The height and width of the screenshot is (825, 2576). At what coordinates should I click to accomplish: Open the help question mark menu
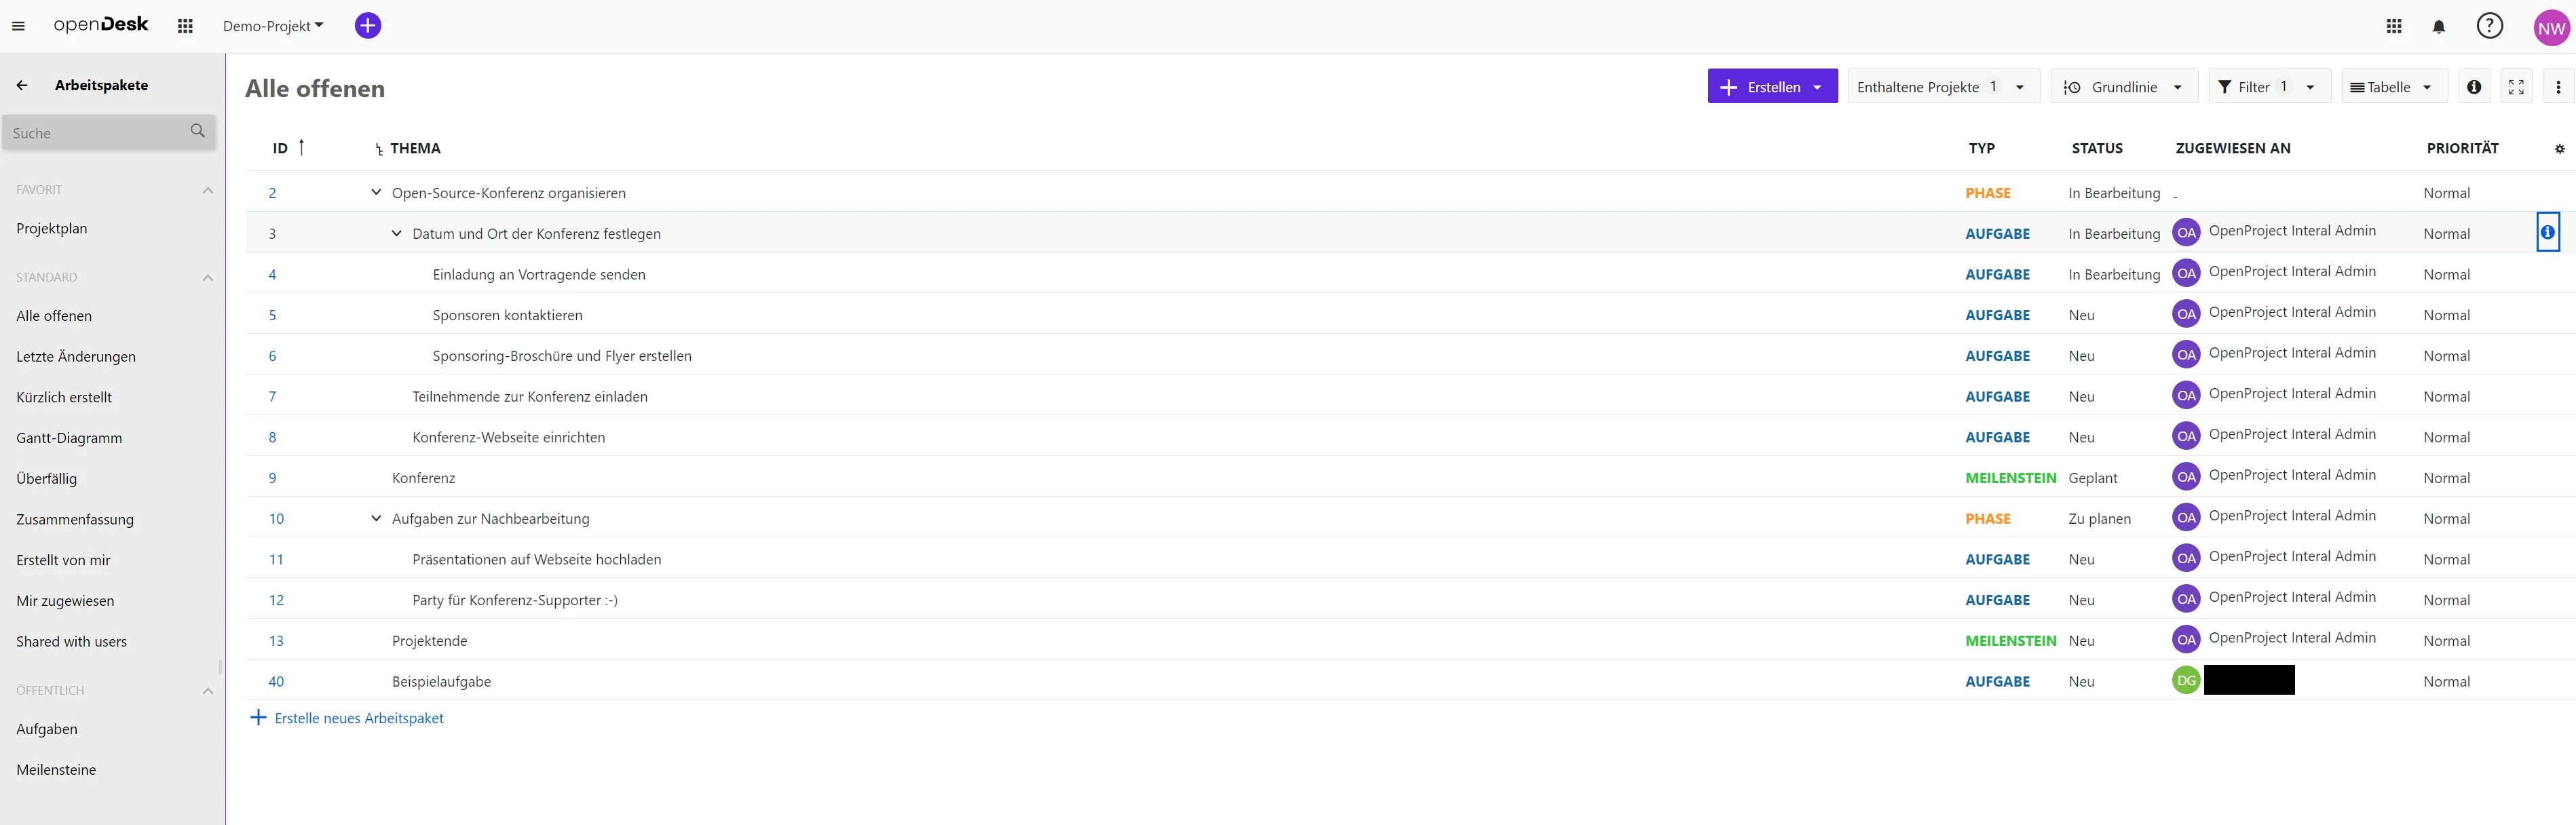click(x=2489, y=26)
